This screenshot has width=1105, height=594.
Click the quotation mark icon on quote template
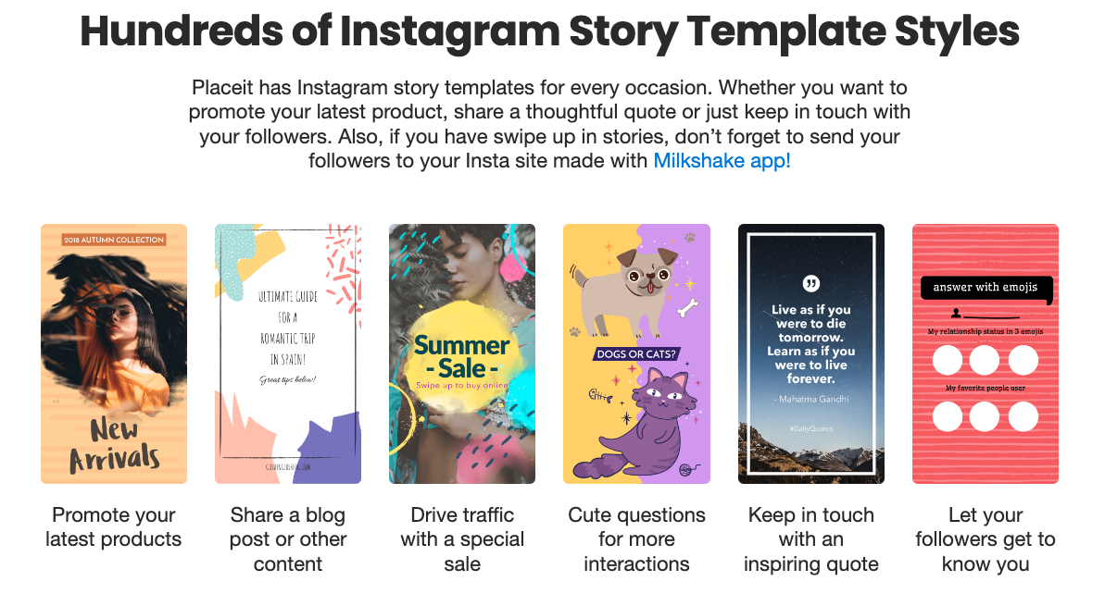click(x=811, y=284)
